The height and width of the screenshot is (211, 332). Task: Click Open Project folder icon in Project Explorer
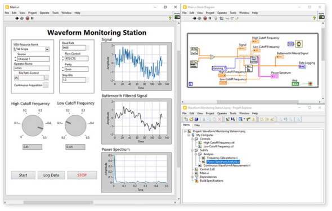click(191, 119)
